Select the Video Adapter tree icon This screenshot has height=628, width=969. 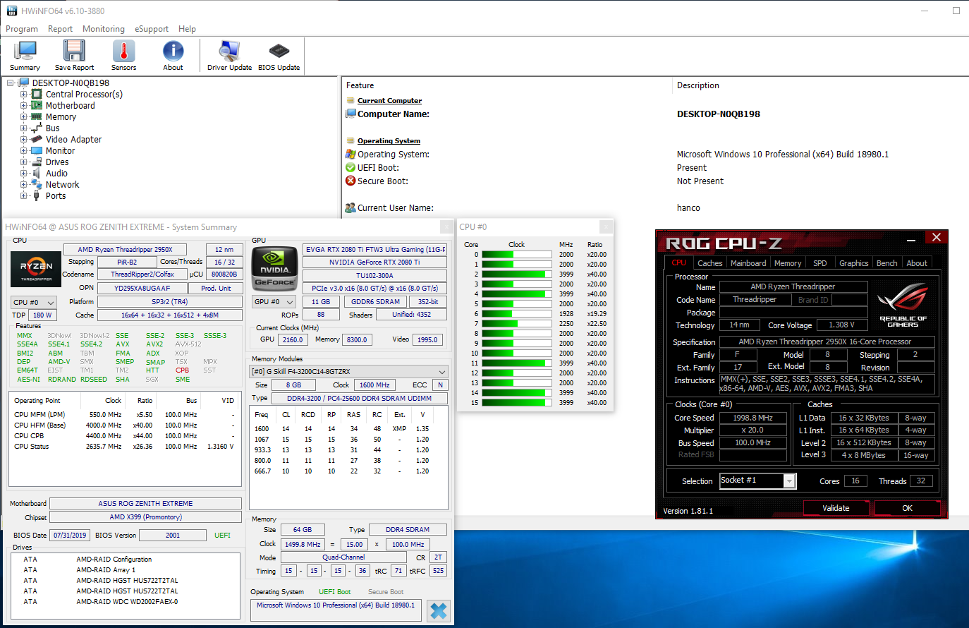pyautogui.click(x=37, y=139)
